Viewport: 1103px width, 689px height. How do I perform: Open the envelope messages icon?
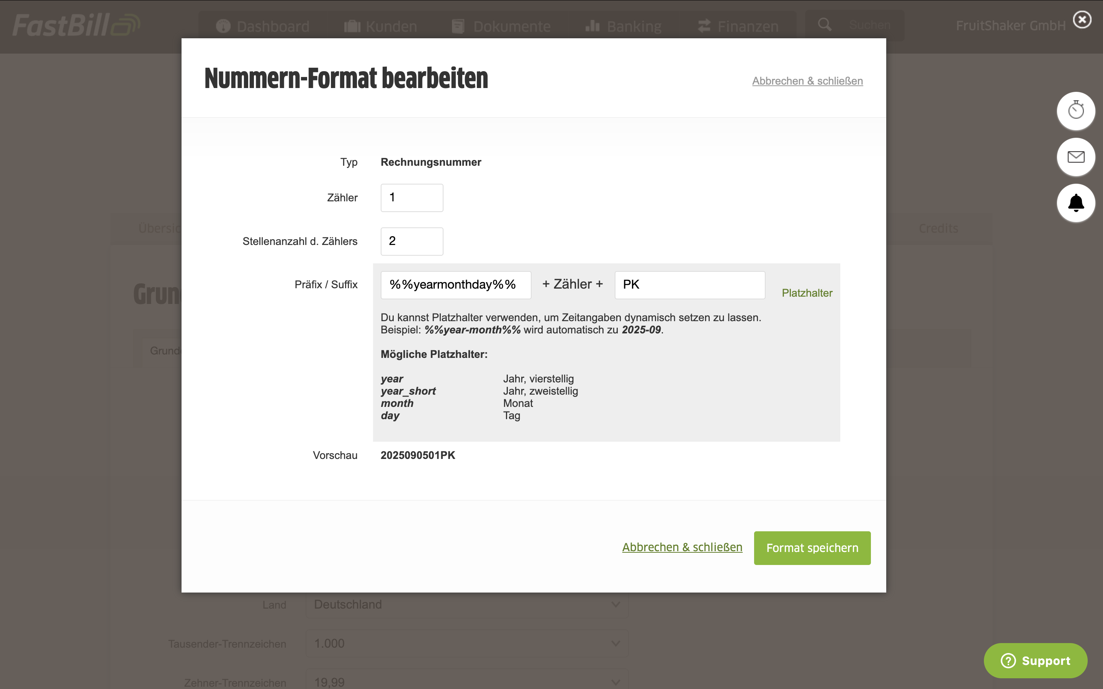pyautogui.click(x=1076, y=157)
